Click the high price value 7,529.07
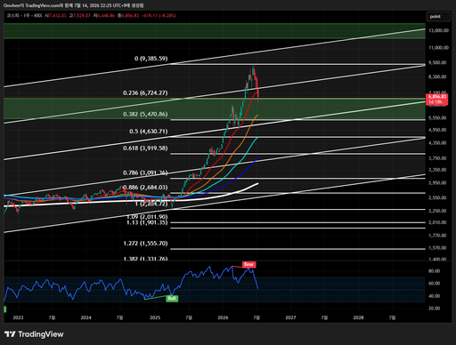The height and width of the screenshot is (345, 456). coord(82,15)
